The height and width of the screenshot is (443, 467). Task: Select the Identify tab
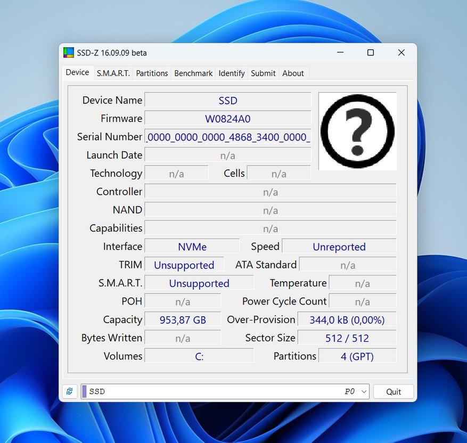pyautogui.click(x=232, y=73)
